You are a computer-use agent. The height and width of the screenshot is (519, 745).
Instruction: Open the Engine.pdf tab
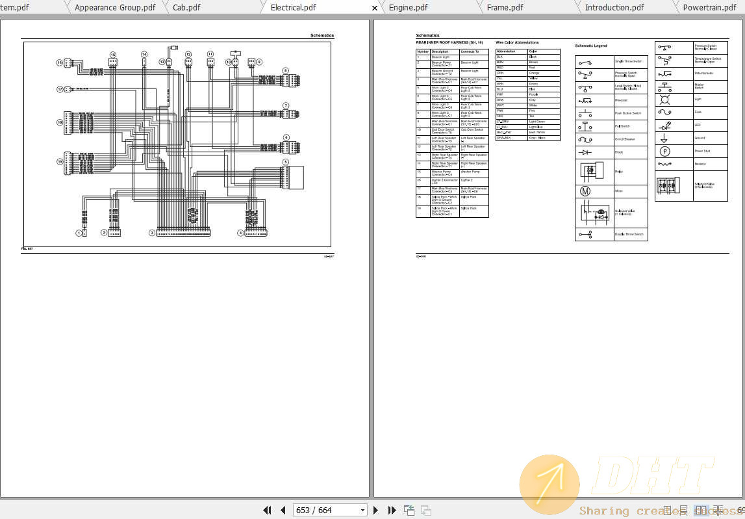click(x=408, y=7)
